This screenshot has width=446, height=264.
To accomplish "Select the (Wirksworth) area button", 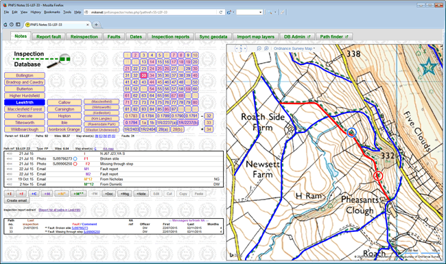I will coord(102,107).
